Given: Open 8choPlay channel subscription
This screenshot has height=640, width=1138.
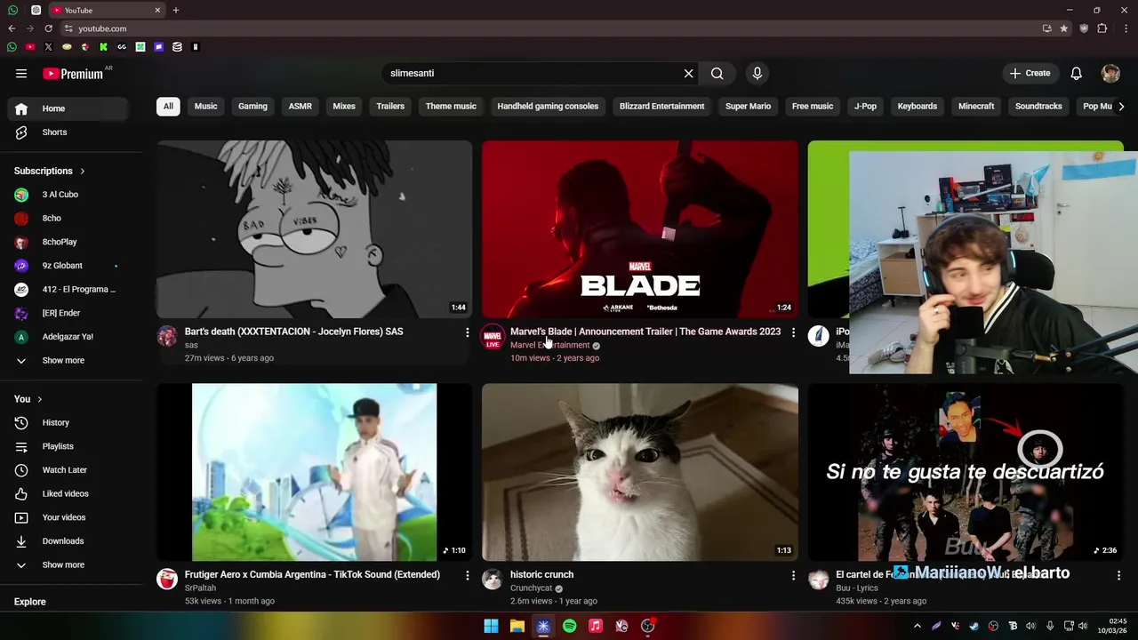Looking at the screenshot, I should click(68, 242).
